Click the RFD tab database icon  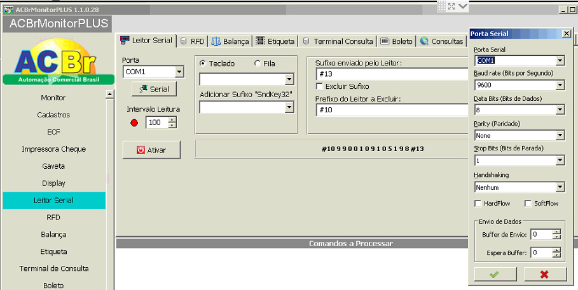[x=184, y=41]
